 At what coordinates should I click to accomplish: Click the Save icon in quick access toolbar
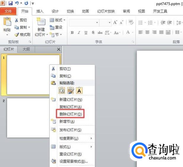(x=10, y=3)
